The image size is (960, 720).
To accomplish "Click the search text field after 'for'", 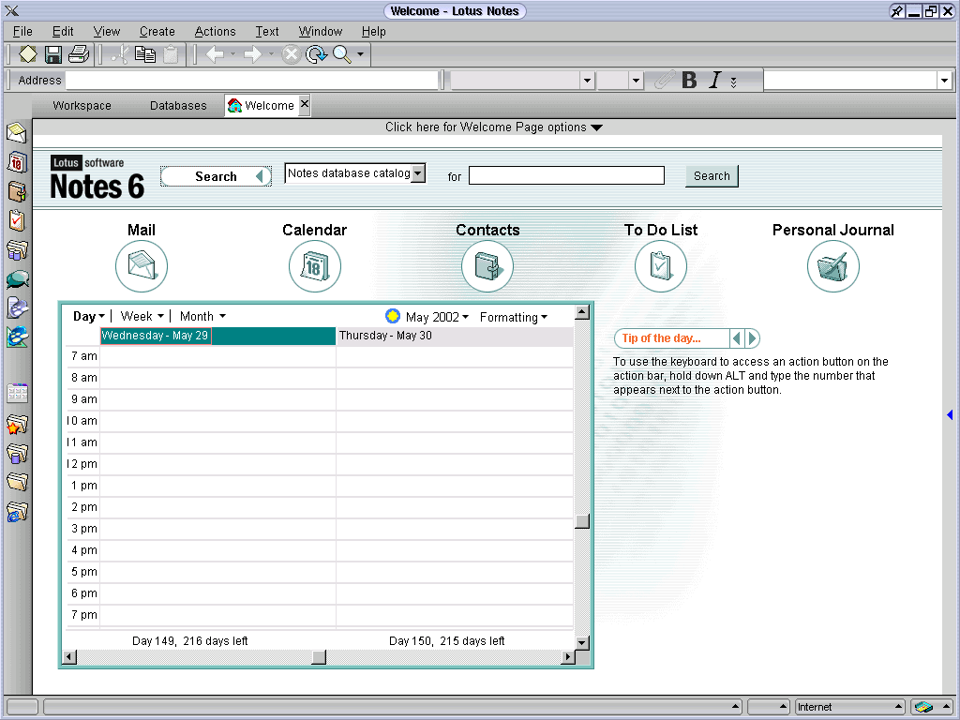I will 566,175.
